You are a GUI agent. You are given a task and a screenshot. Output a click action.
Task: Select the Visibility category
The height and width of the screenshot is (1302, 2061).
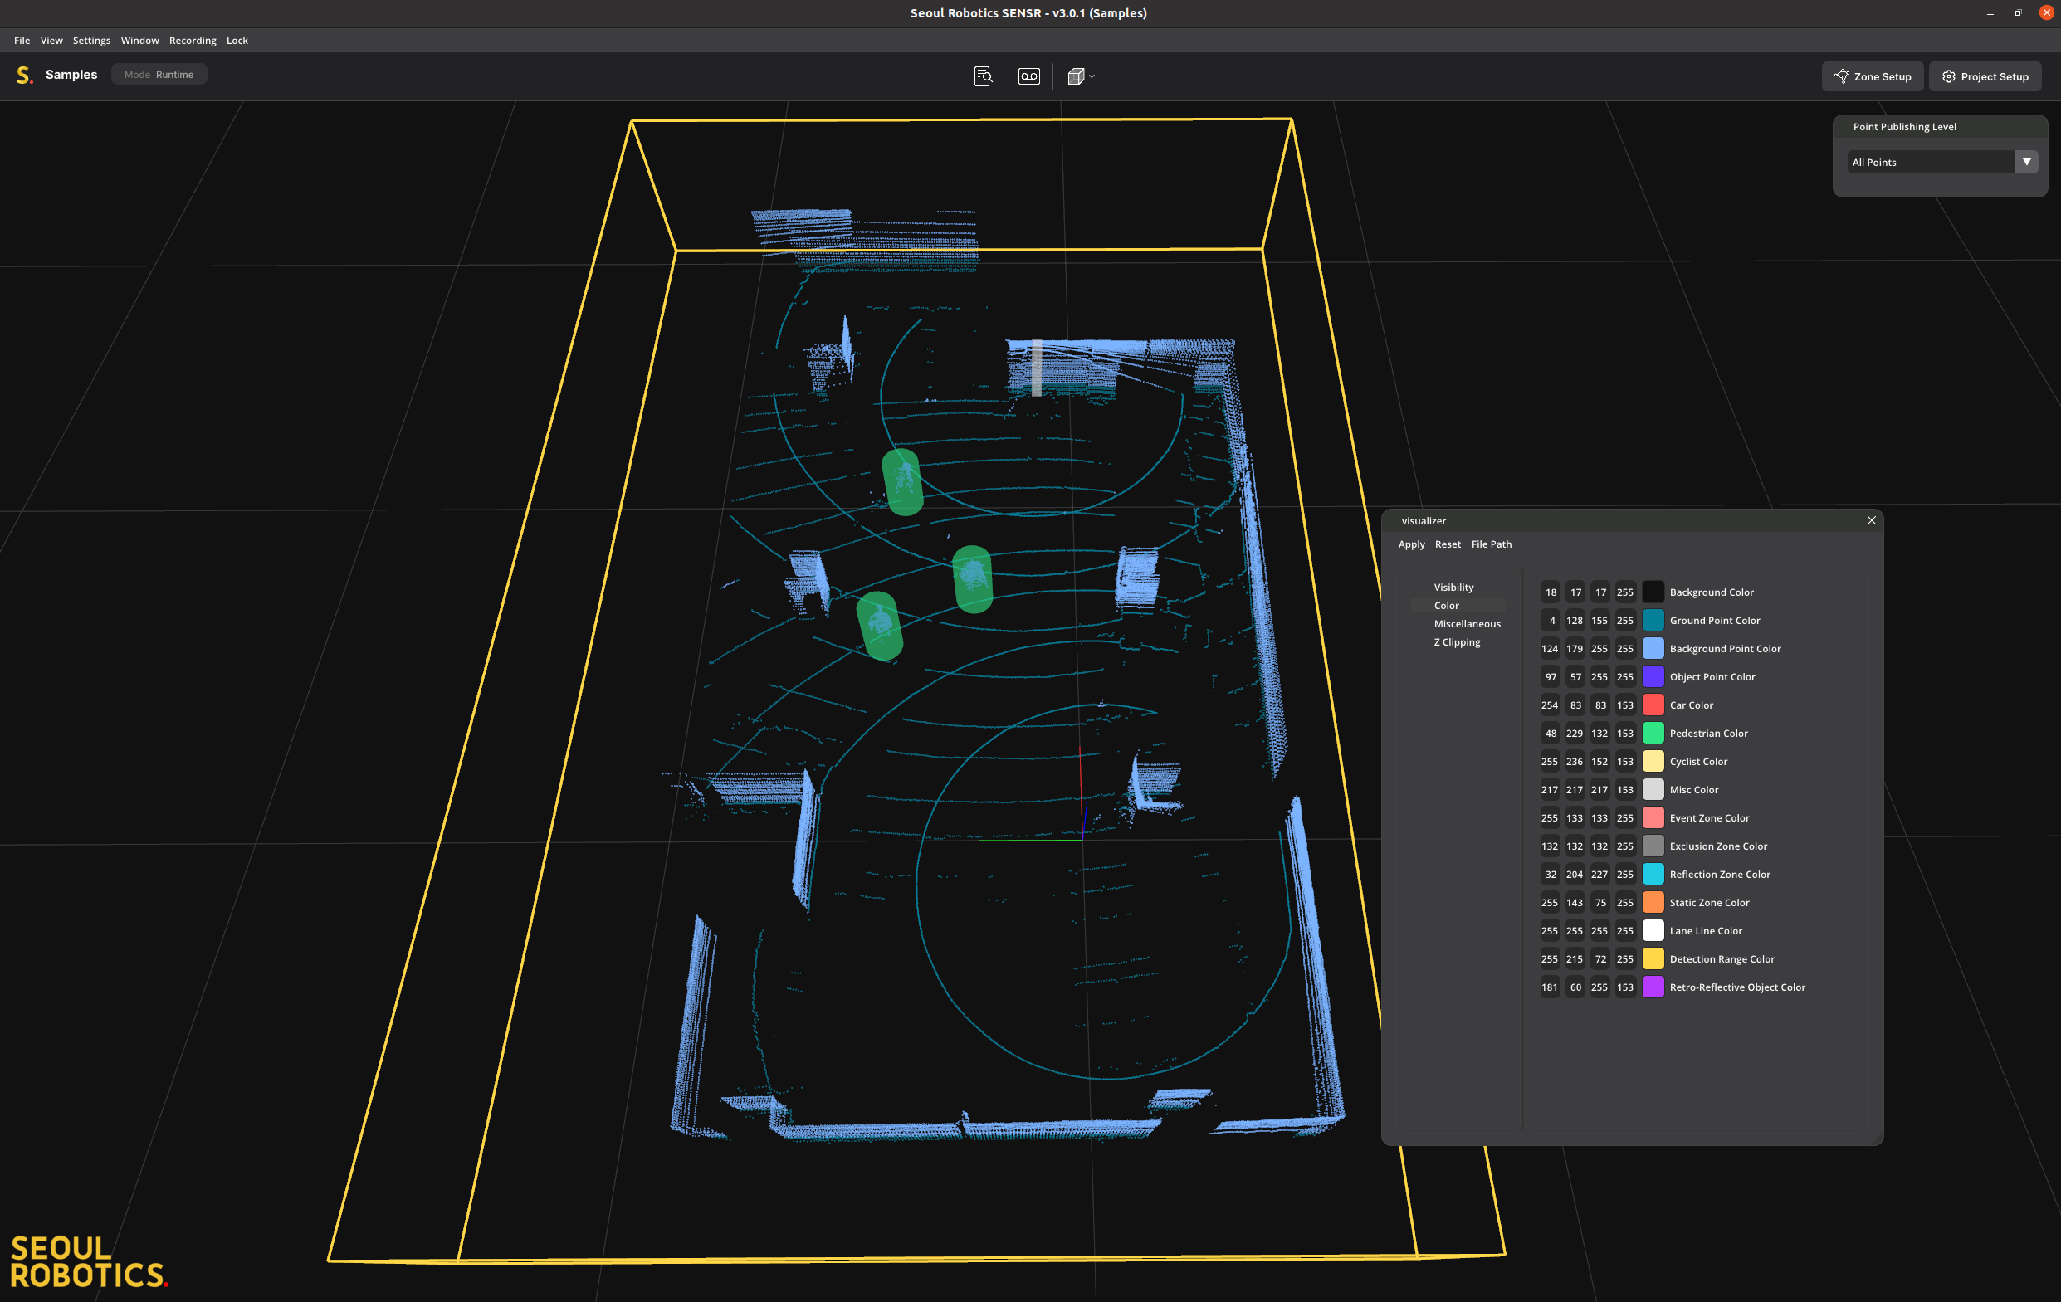(1453, 587)
